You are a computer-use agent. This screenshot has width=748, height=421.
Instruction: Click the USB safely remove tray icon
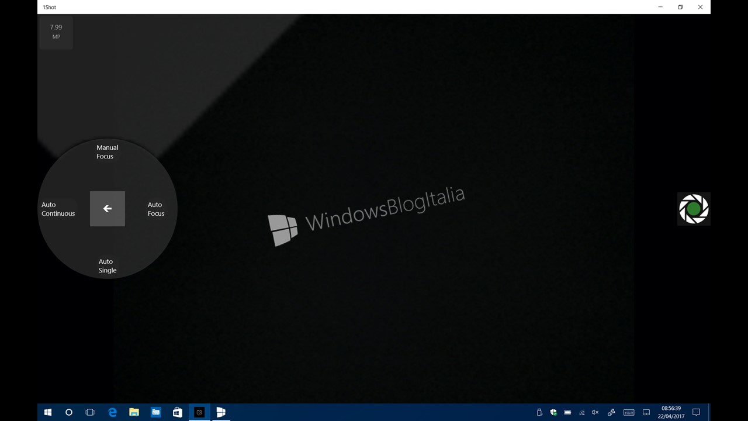[539, 412]
